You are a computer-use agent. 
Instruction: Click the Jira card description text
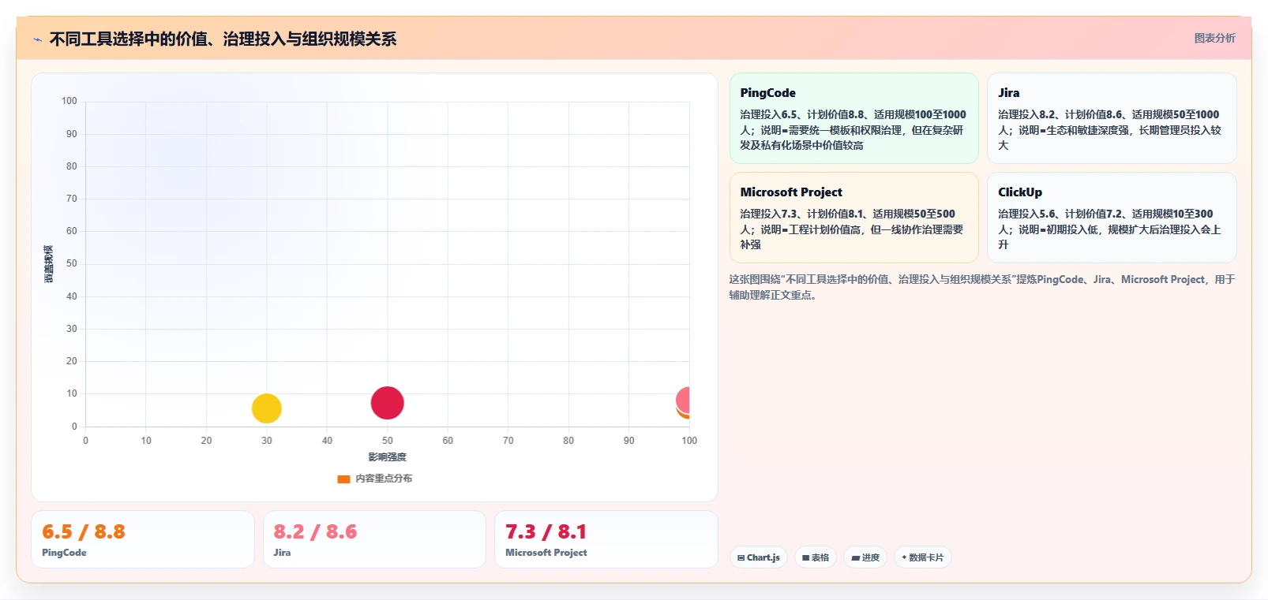tap(1109, 130)
